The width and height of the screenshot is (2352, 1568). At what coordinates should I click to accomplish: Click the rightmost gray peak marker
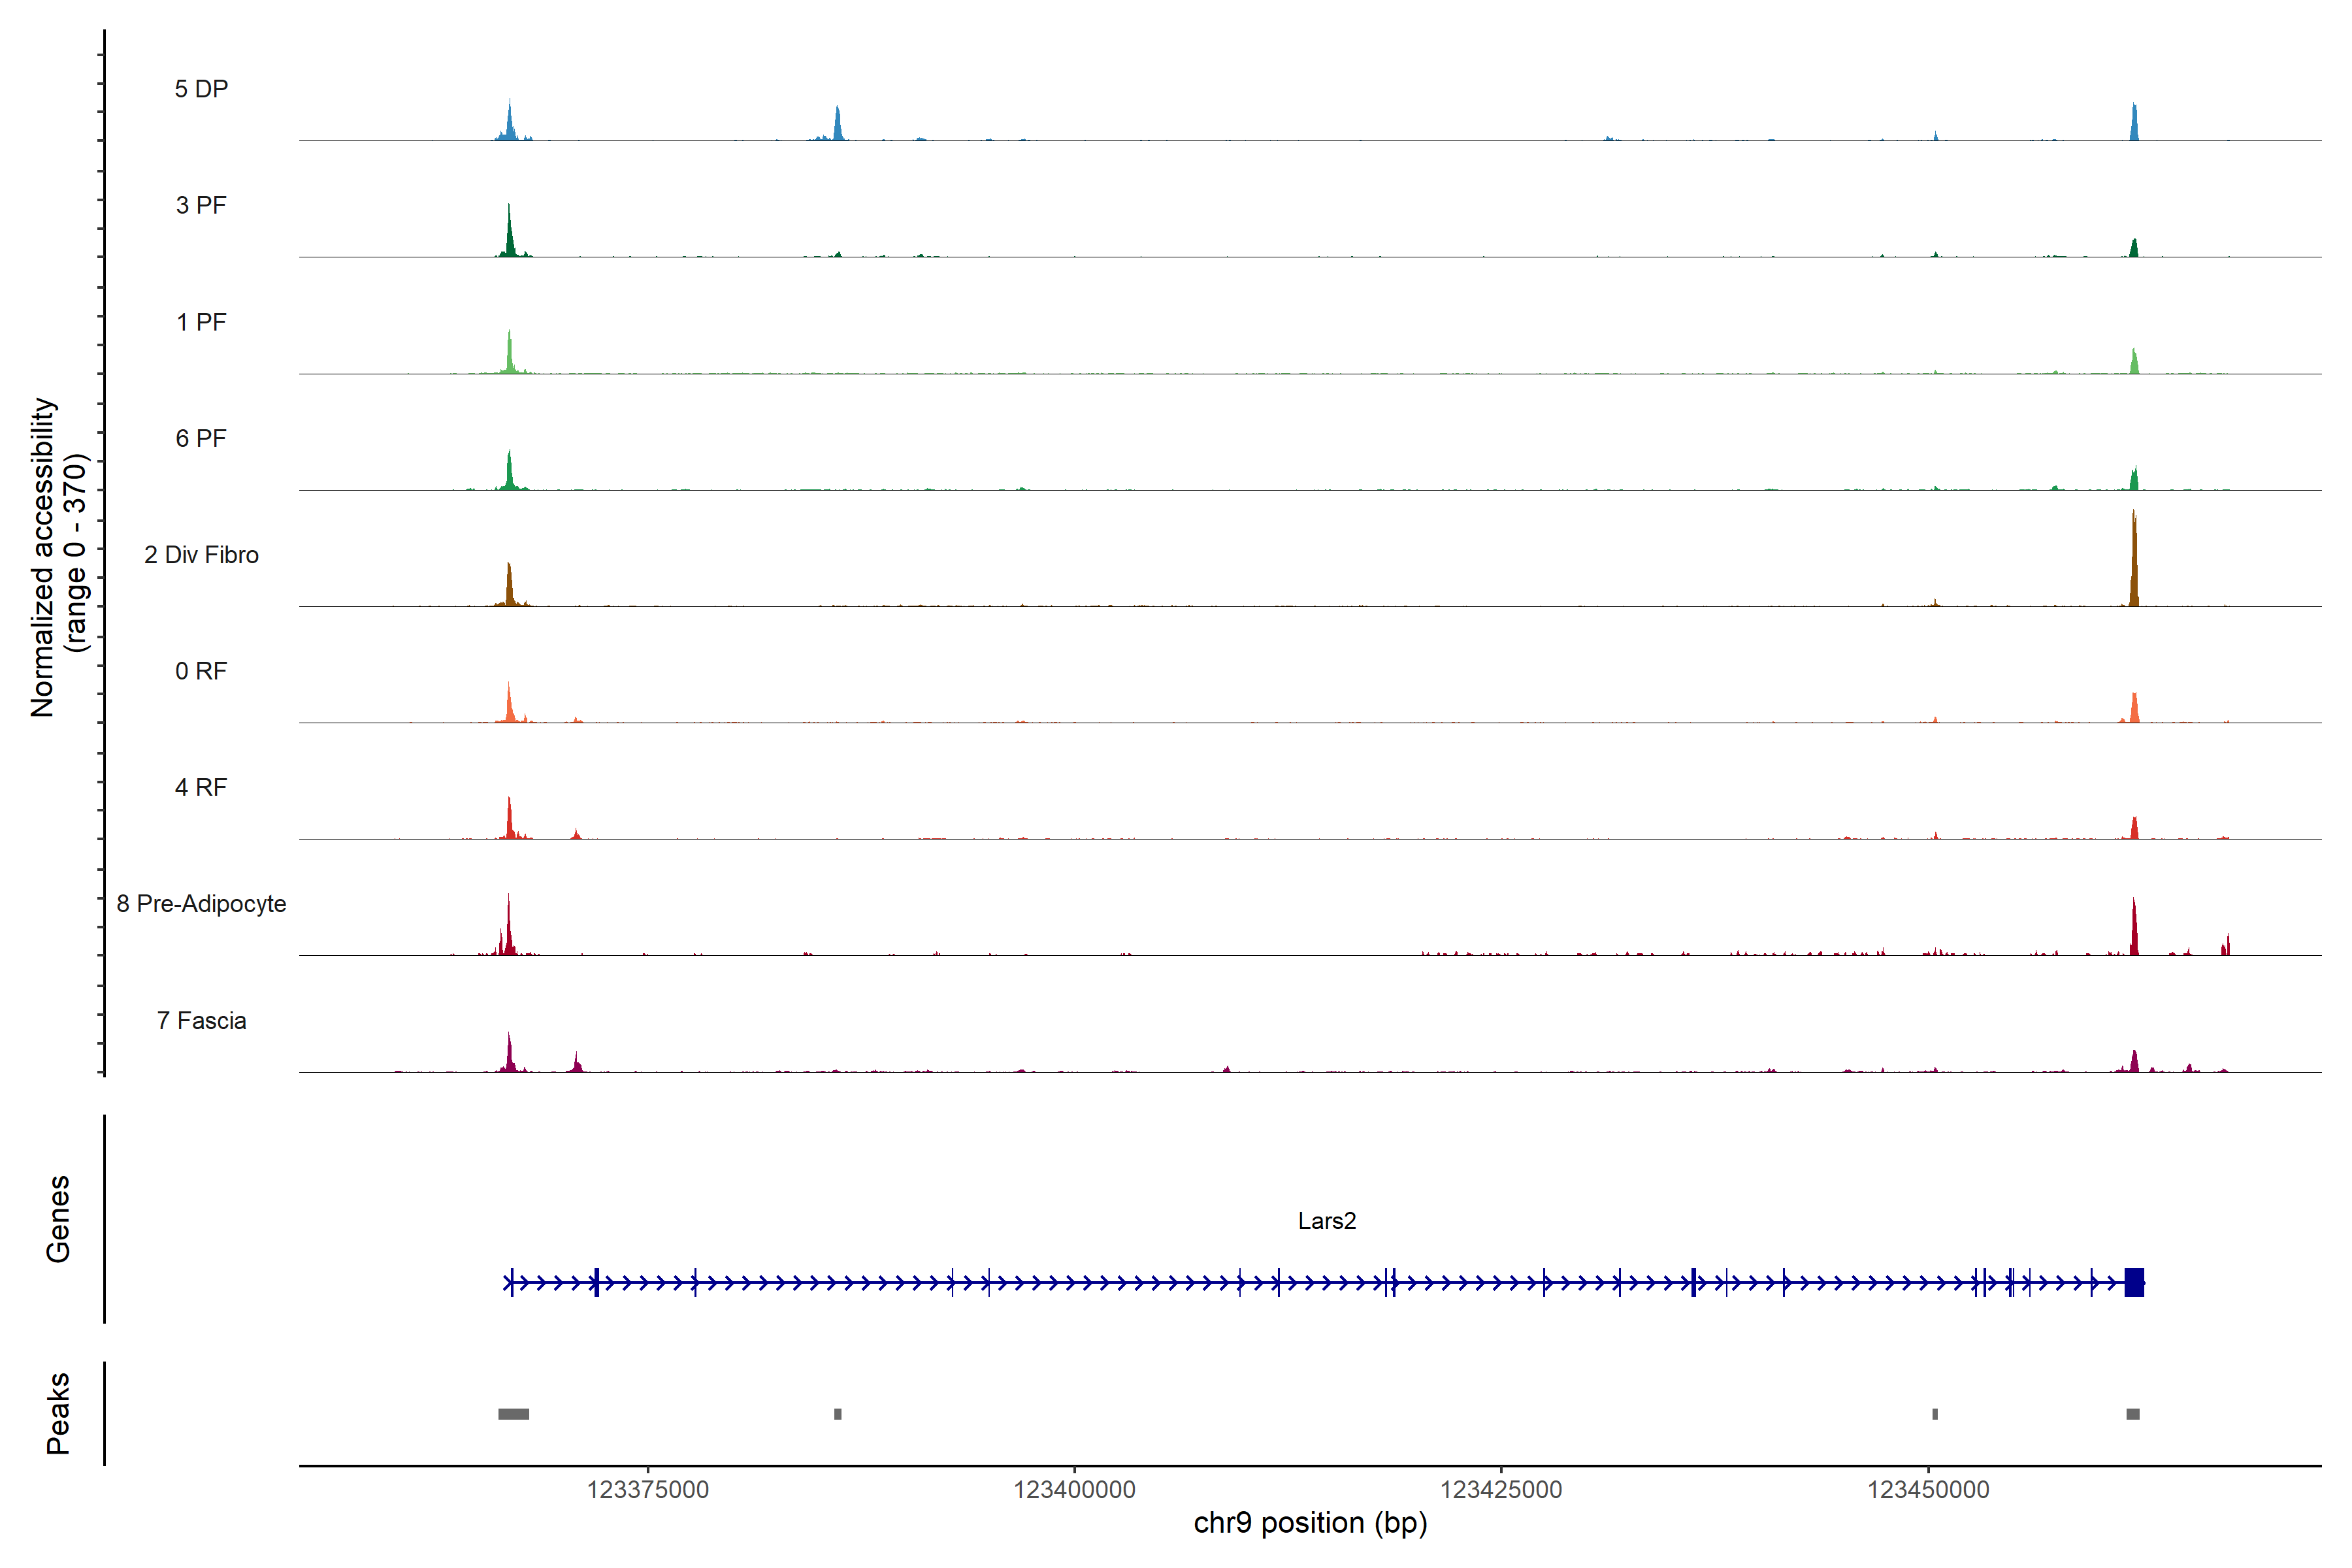2132,1414
